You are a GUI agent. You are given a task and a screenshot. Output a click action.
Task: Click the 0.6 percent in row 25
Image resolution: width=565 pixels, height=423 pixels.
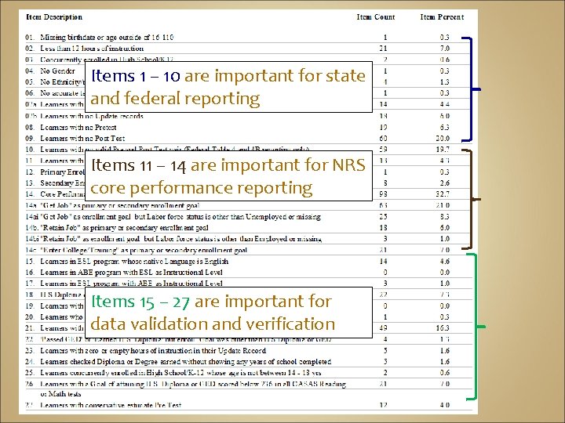click(x=445, y=373)
